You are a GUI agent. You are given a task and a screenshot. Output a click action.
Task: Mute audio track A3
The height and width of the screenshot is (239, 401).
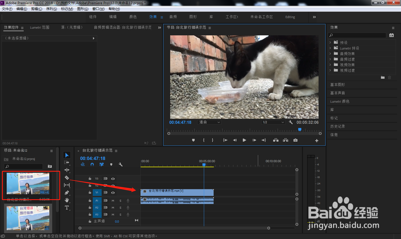[x=113, y=215]
